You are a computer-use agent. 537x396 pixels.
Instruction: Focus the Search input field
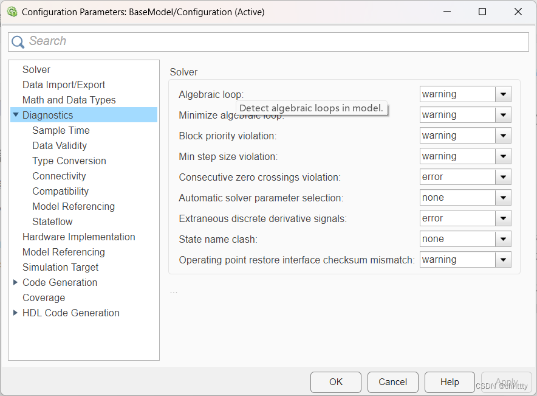268,42
